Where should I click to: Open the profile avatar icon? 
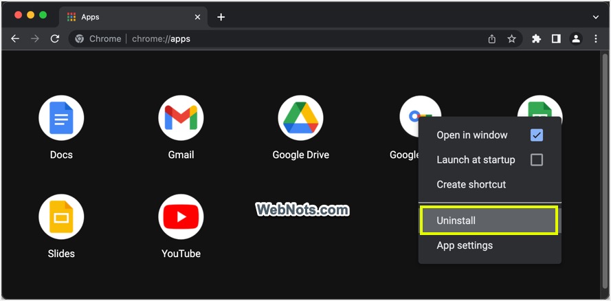coord(576,38)
